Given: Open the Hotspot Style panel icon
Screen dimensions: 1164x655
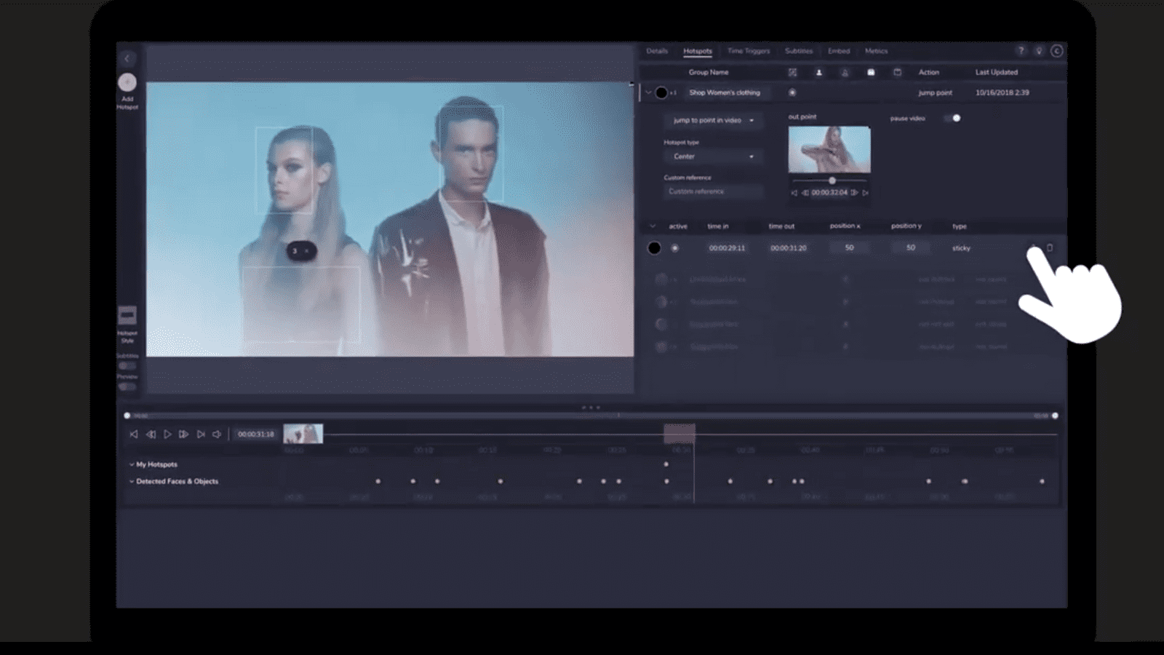Looking at the screenshot, I should point(127,314).
